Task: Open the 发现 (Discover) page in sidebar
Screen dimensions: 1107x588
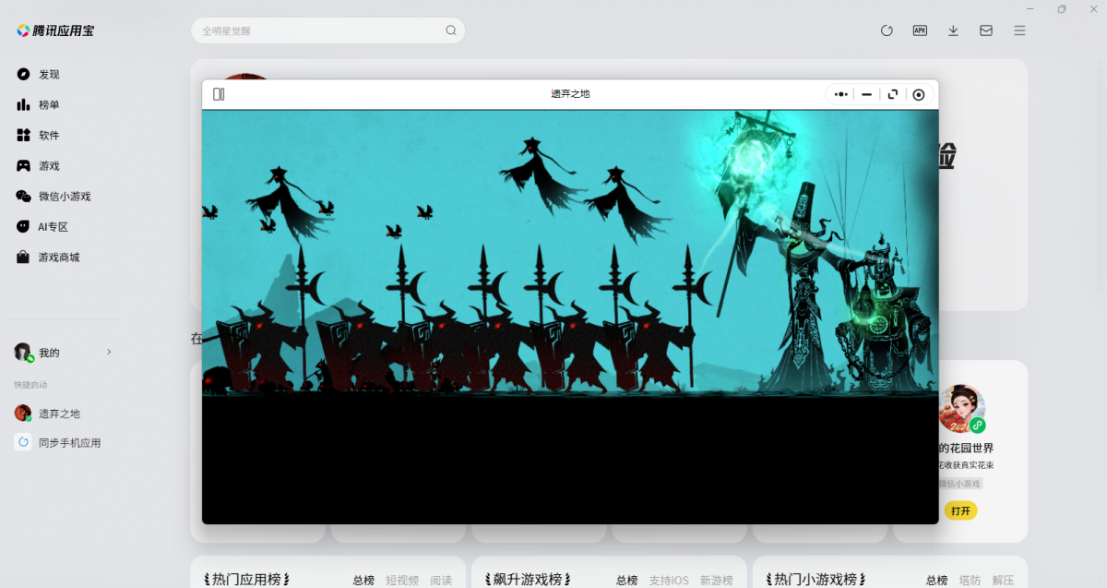Action: click(48, 74)
